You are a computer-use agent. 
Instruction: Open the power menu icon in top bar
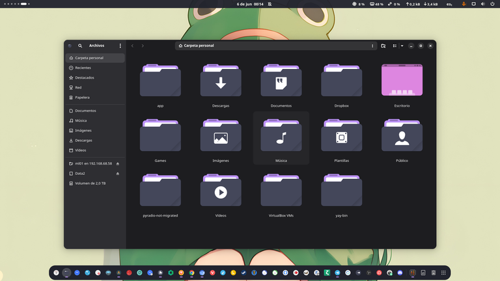pos(492,4)
